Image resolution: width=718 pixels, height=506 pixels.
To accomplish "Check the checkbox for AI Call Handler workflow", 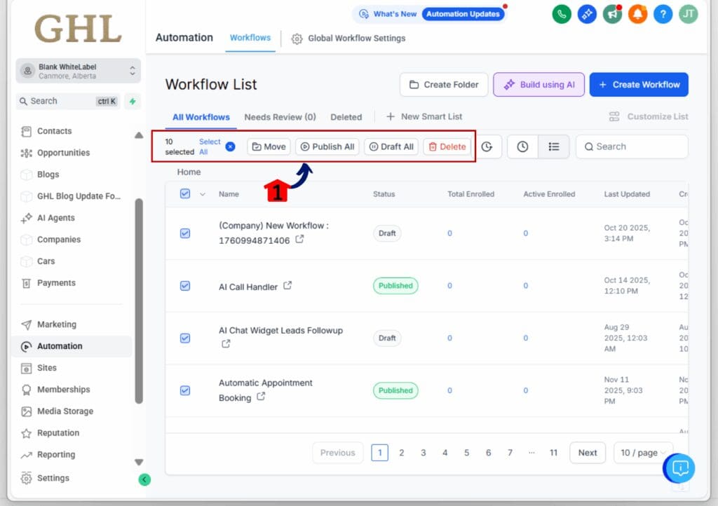I will tap(185, 286).
